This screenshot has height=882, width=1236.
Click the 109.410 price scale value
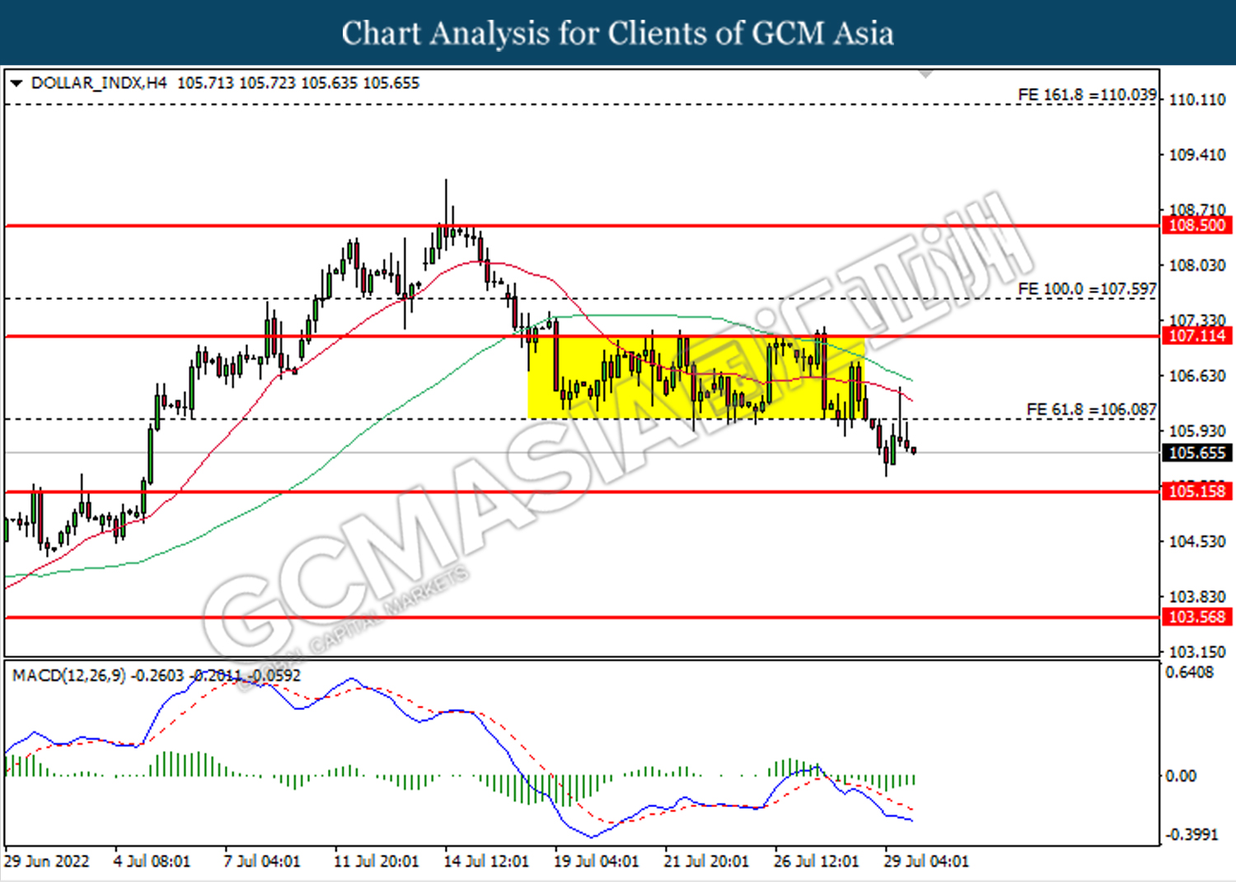point(1197,155)
